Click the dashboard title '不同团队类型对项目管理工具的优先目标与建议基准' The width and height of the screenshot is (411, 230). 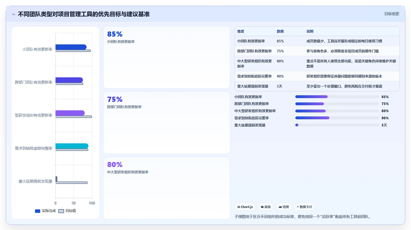[84, 14]
